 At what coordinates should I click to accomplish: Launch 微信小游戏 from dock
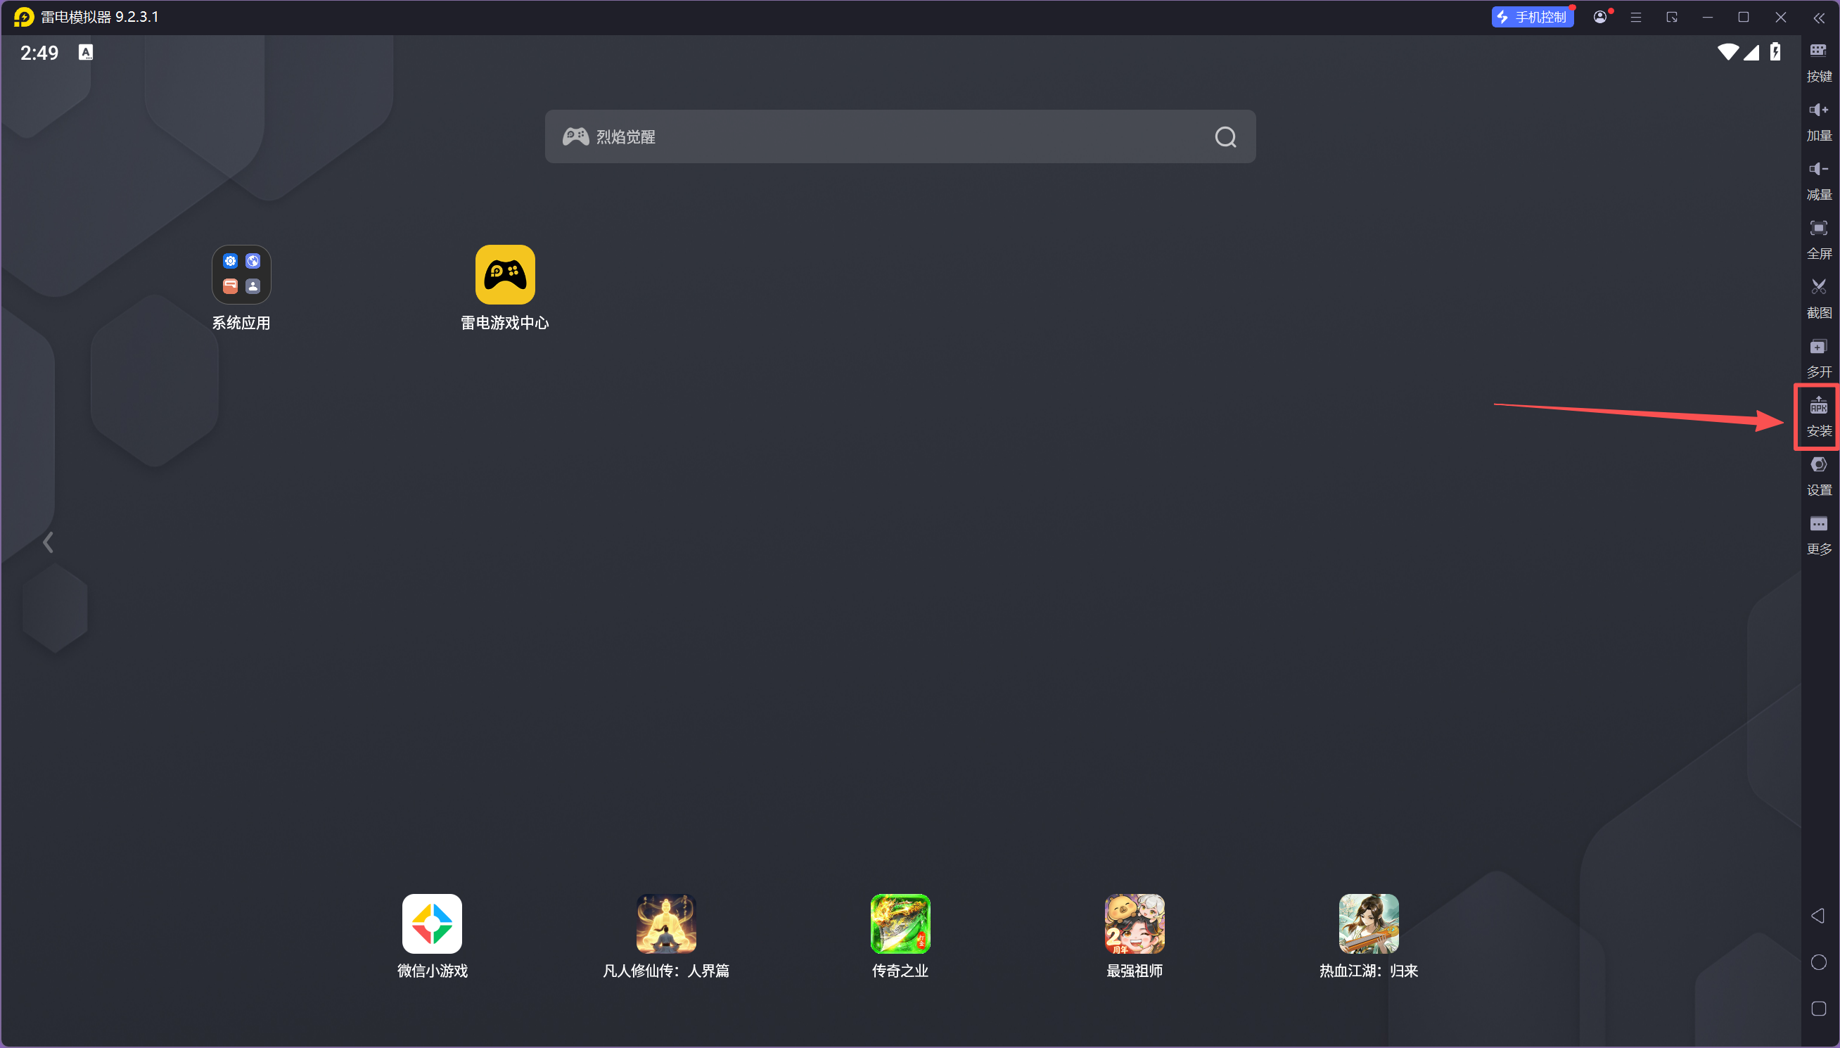(432, 924)
